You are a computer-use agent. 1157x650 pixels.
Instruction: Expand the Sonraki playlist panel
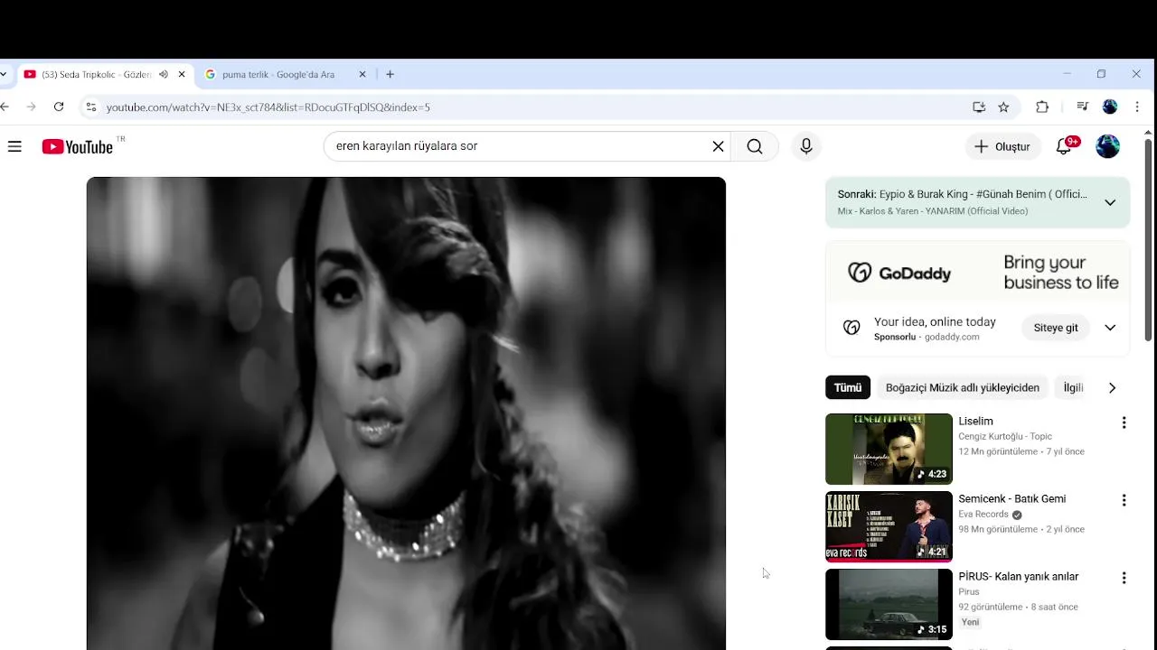click(1110, 202)
